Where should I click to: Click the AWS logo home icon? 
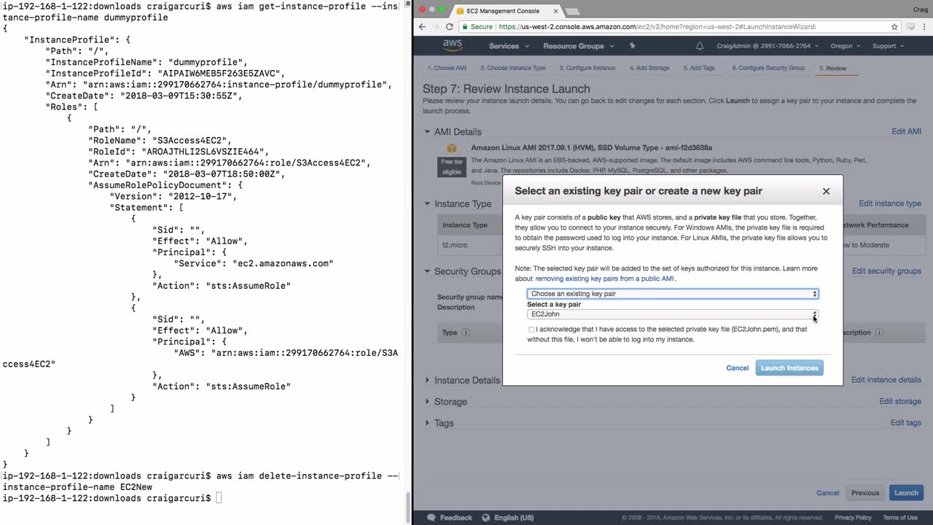tap(453, 45)
